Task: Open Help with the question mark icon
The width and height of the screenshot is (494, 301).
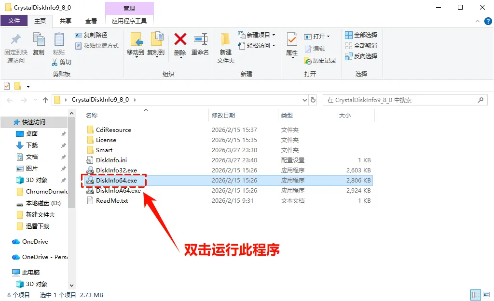Action: click(x=488, y=21)
